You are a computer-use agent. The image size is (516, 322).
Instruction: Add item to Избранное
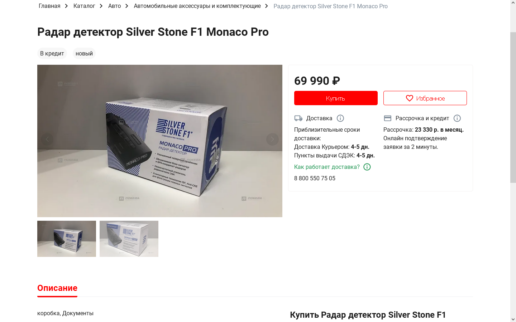(425, 98)
